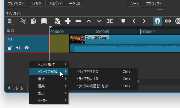Split clip at playhead icon

[110, 21]
